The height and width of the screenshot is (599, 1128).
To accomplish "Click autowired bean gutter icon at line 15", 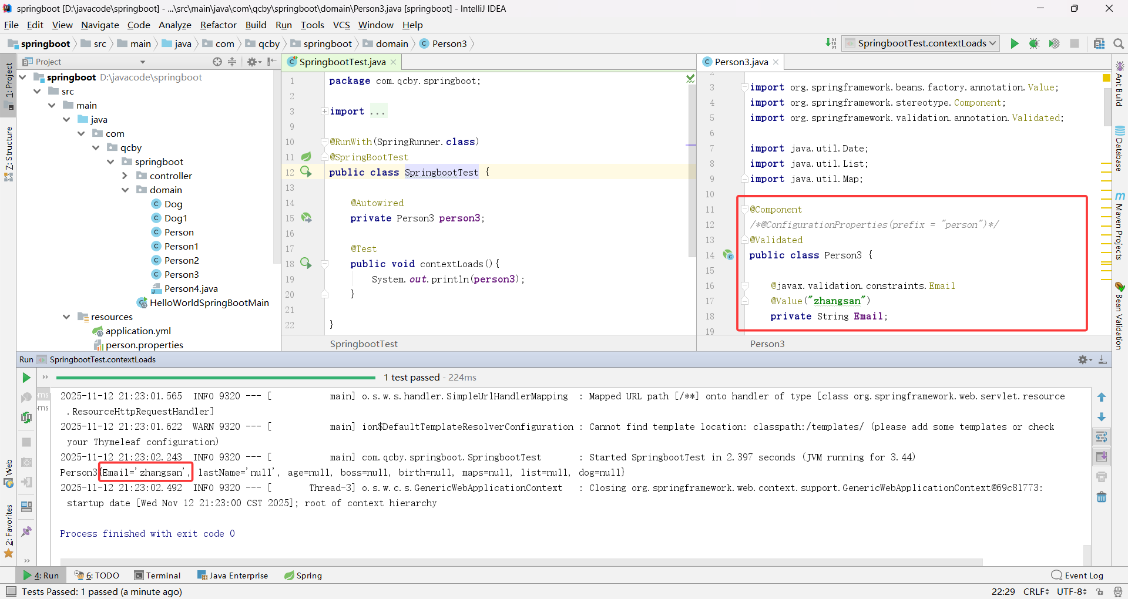I will 306,218.
